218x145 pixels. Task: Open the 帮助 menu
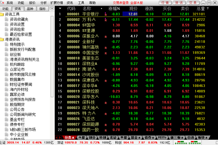pyautogui.click(x=92, y=3)
